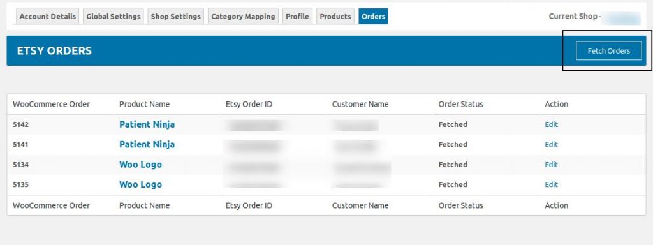Click the footer Etsy Order ID column label
653x245 pixels.
click(249, 205)
